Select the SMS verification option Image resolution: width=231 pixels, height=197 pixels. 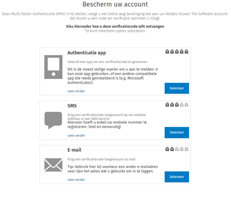pos(177,132)
